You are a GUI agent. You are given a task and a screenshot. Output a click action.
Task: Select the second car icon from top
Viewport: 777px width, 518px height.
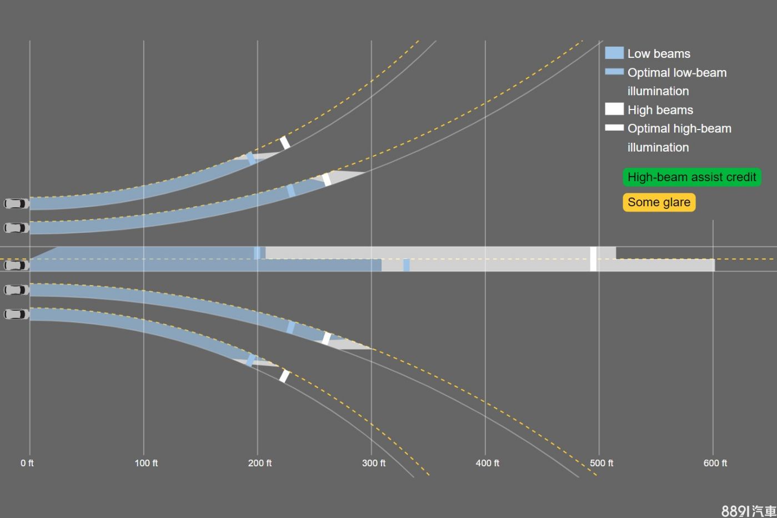[16, 228]
